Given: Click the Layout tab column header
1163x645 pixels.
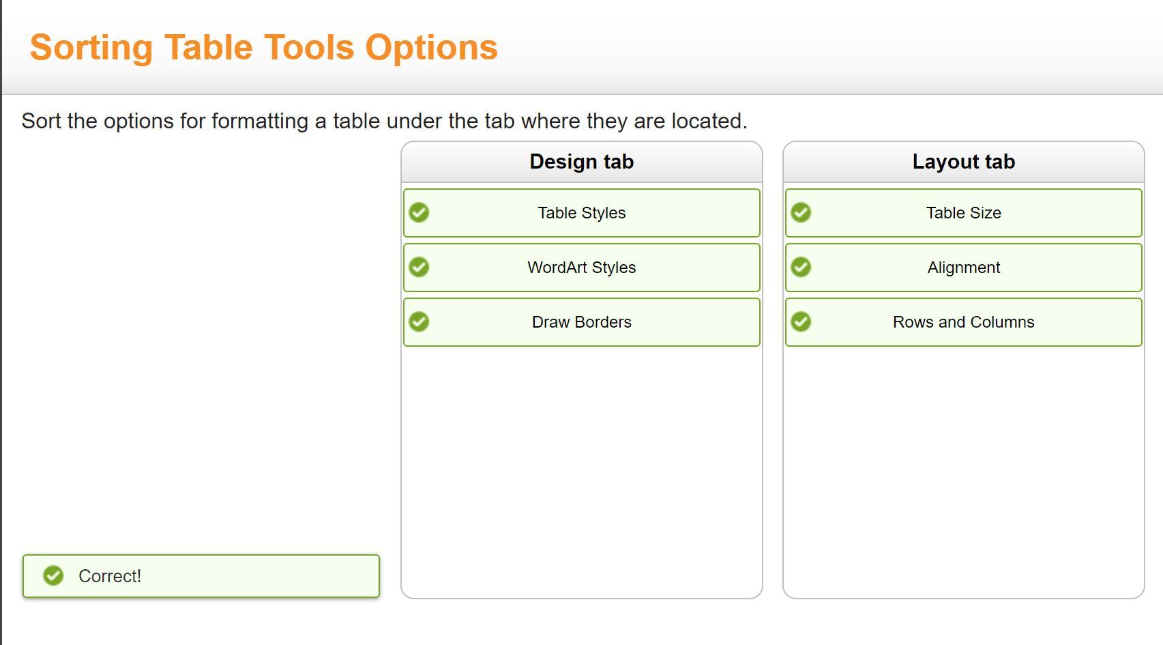Looking at the screenshot, I should coord(963,162).
